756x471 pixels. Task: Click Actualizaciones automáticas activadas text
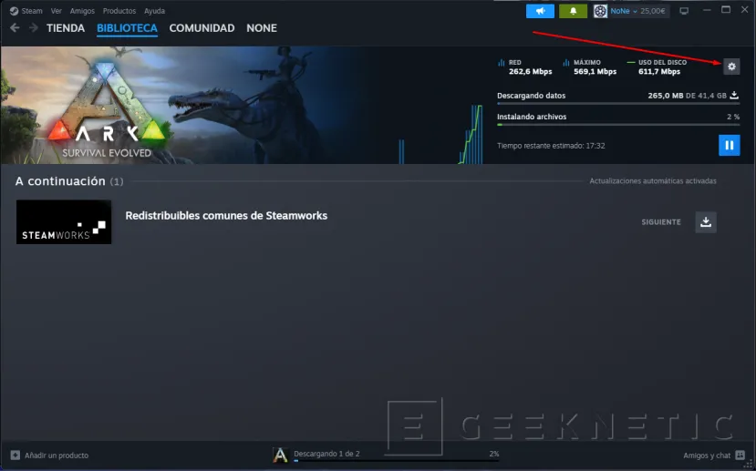pos(653,181)
